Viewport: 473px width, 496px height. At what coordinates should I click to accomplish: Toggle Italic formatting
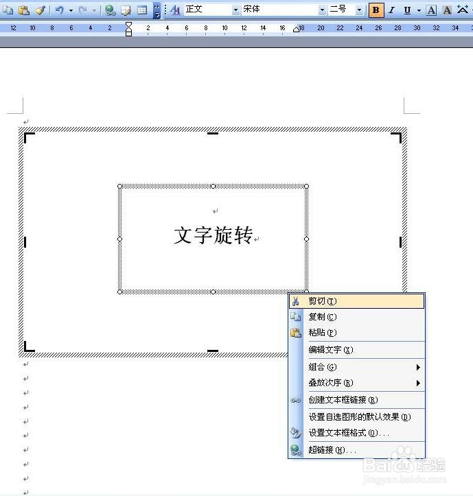(391, 10)
